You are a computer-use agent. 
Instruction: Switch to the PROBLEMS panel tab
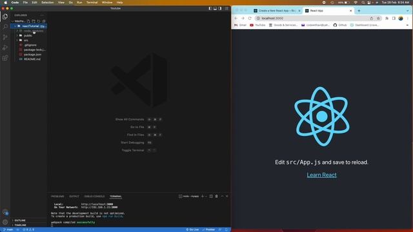point(57,197)
